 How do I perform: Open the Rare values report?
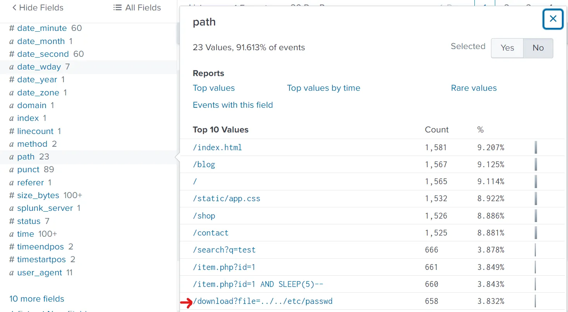click(x=474, y=88)
